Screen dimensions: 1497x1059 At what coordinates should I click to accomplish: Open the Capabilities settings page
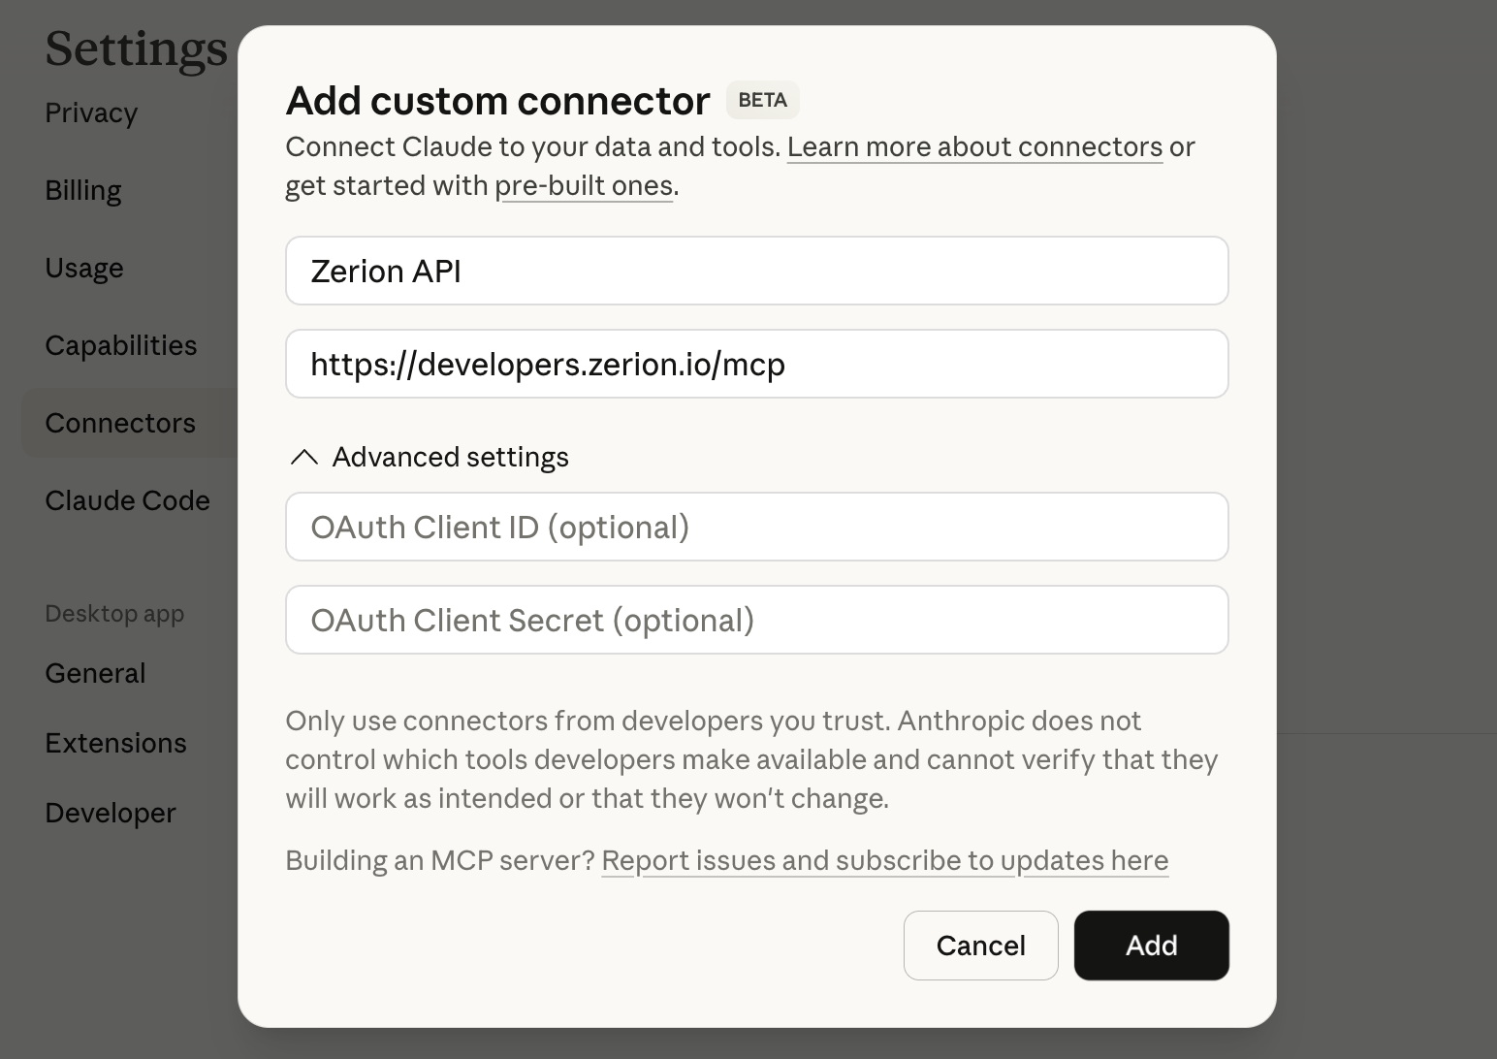pyautogui.click(x=121, y=346)
